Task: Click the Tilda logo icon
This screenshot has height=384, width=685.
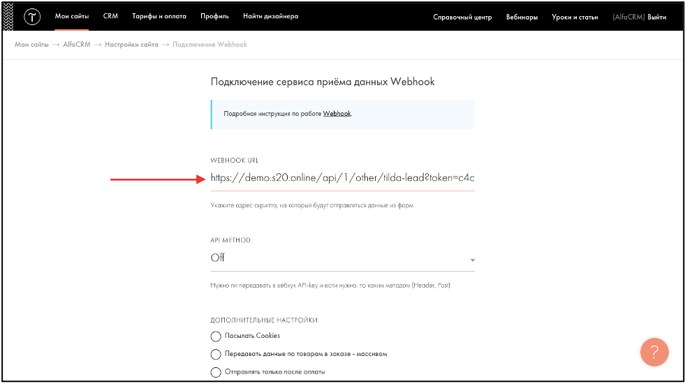Action: click(x=32, y=17)
